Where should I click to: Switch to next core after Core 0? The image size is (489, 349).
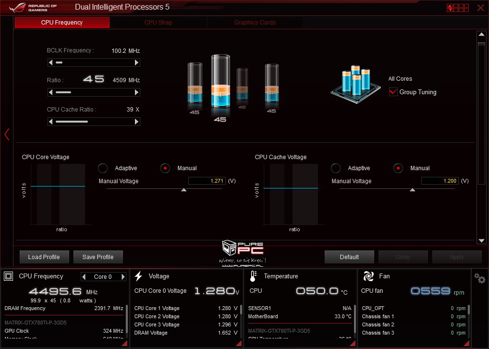[x=123, y=277]
